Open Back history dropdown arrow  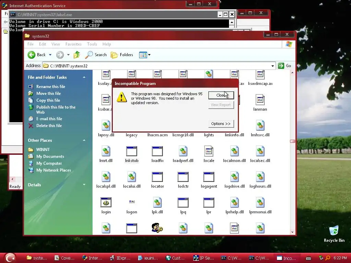(x=50, y=55)
